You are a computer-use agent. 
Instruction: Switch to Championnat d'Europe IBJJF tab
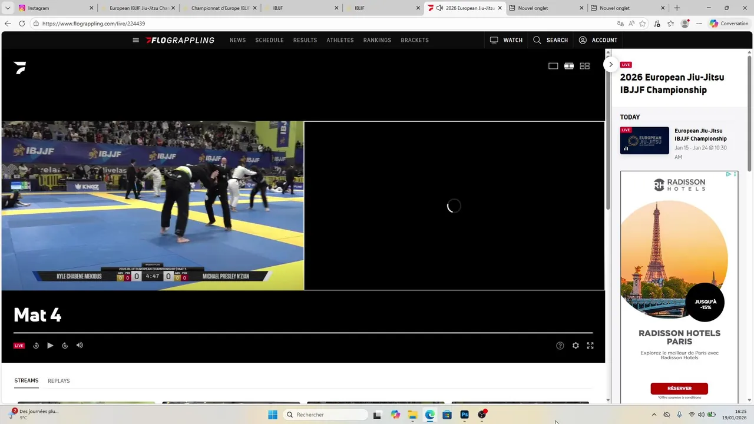(220, 8)
